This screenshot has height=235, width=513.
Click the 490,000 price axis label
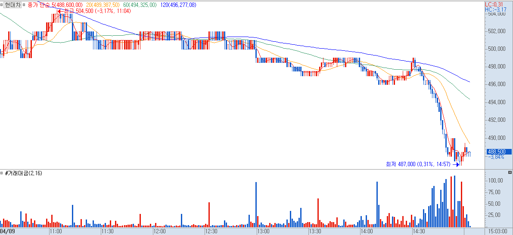(497, 138)
